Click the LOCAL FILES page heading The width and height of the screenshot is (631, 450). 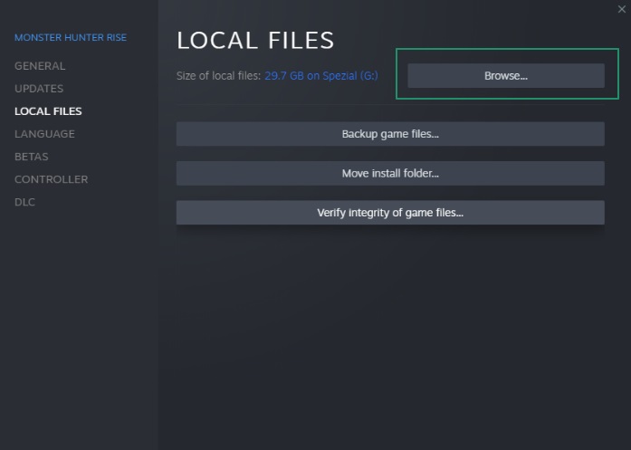255,40
